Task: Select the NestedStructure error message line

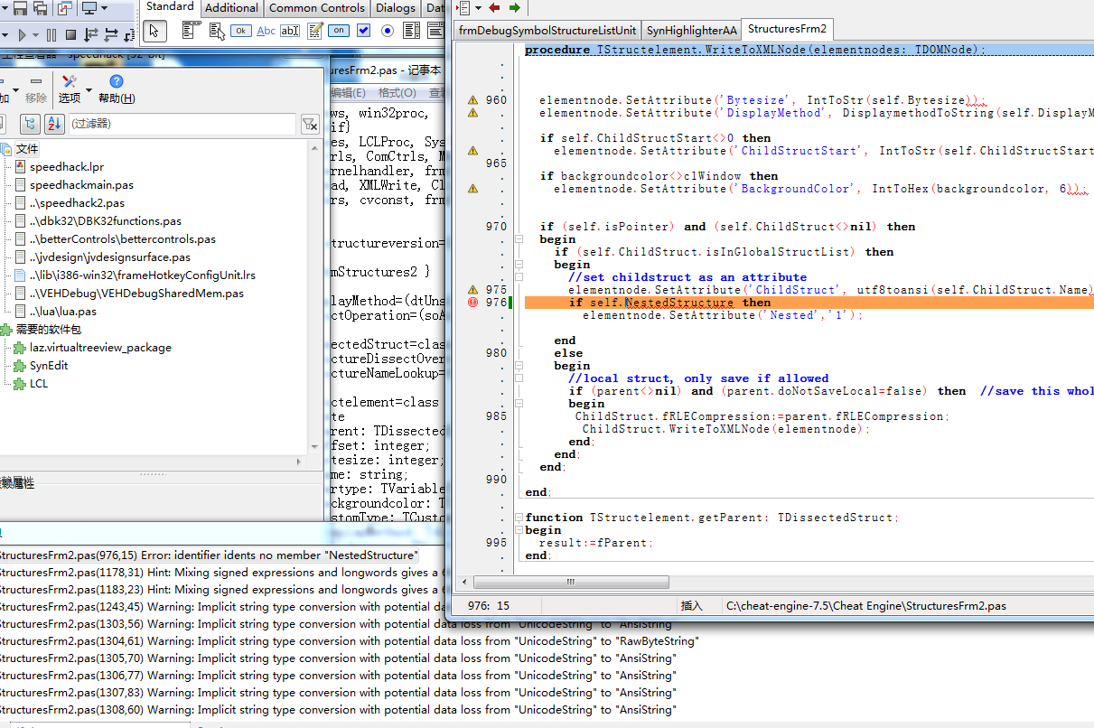Action: click(x=208, y=555)
